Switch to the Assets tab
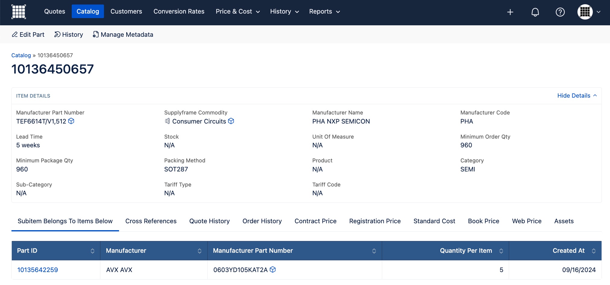 (x=564, y=221)
